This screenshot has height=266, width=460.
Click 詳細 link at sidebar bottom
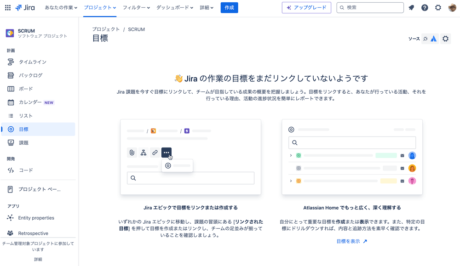(38, 259)
